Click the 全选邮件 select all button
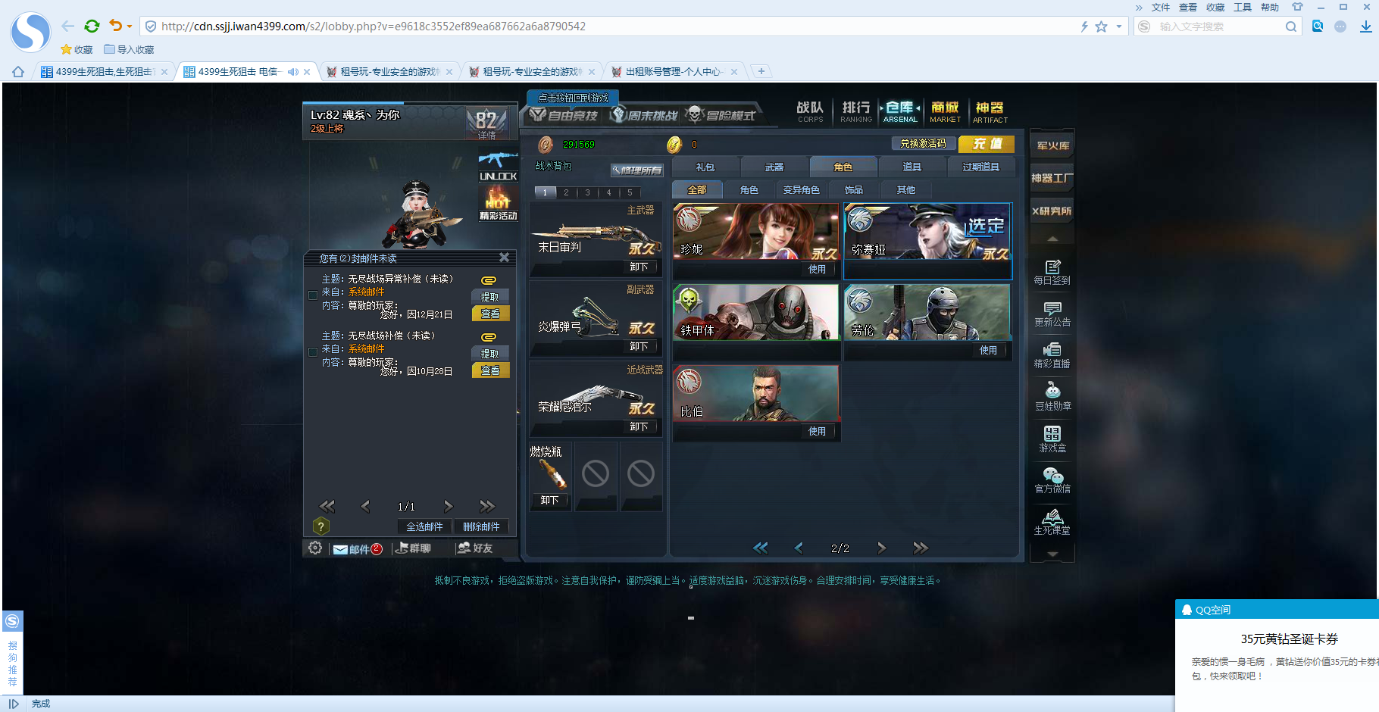This screenshot has height=712, width=1379. [424, 526]
